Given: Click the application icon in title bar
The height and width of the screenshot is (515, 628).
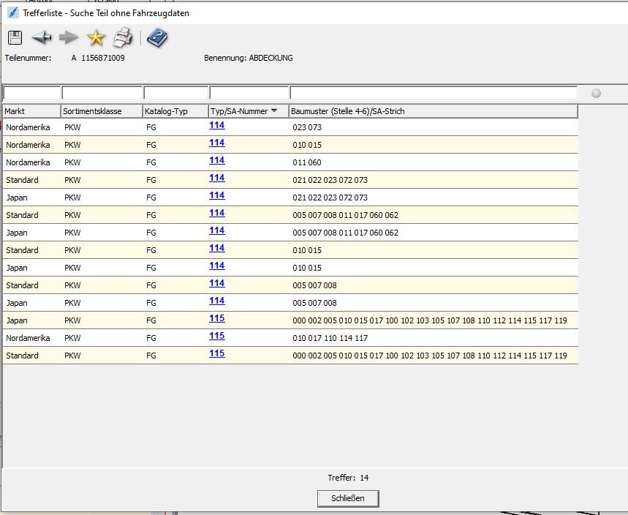Looking at the screenshot, I should click(13, 13).
